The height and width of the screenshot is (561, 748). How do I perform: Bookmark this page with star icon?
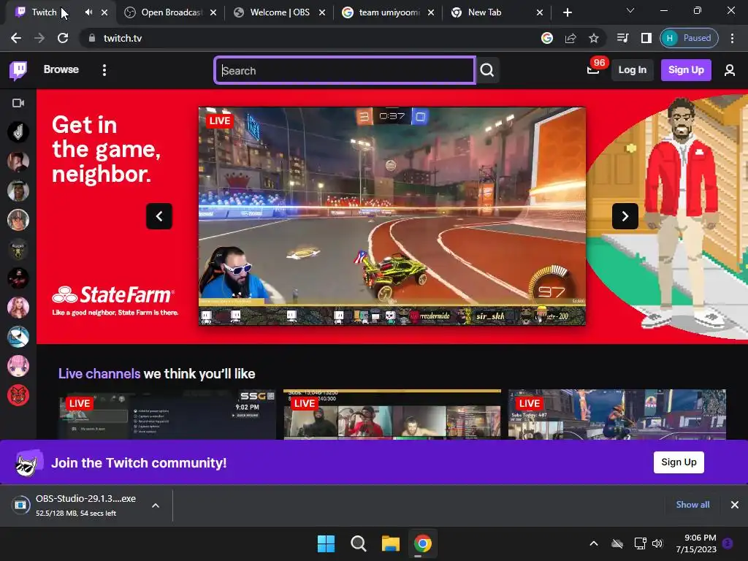tap(593, 38)
